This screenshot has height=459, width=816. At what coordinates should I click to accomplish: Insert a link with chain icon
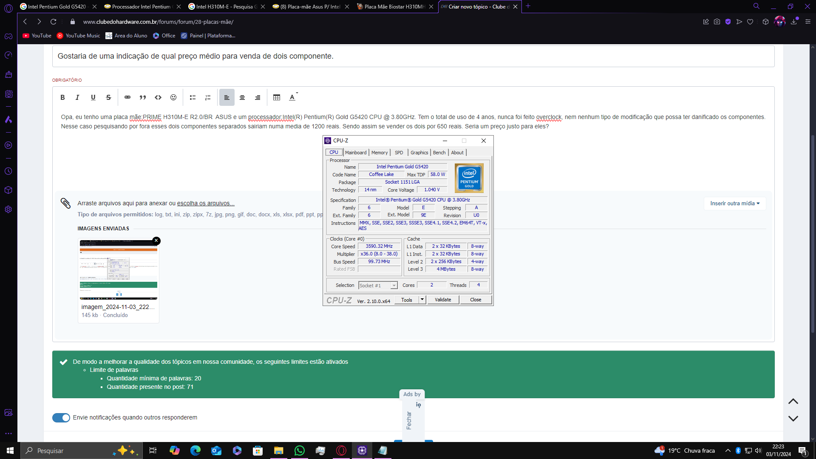(127, 97)
